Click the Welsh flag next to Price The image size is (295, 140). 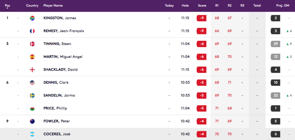click(x=32, y=108)
